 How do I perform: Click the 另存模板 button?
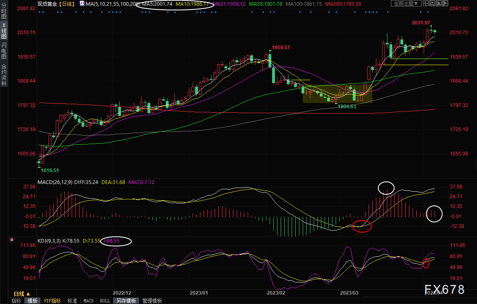point(126,301)
